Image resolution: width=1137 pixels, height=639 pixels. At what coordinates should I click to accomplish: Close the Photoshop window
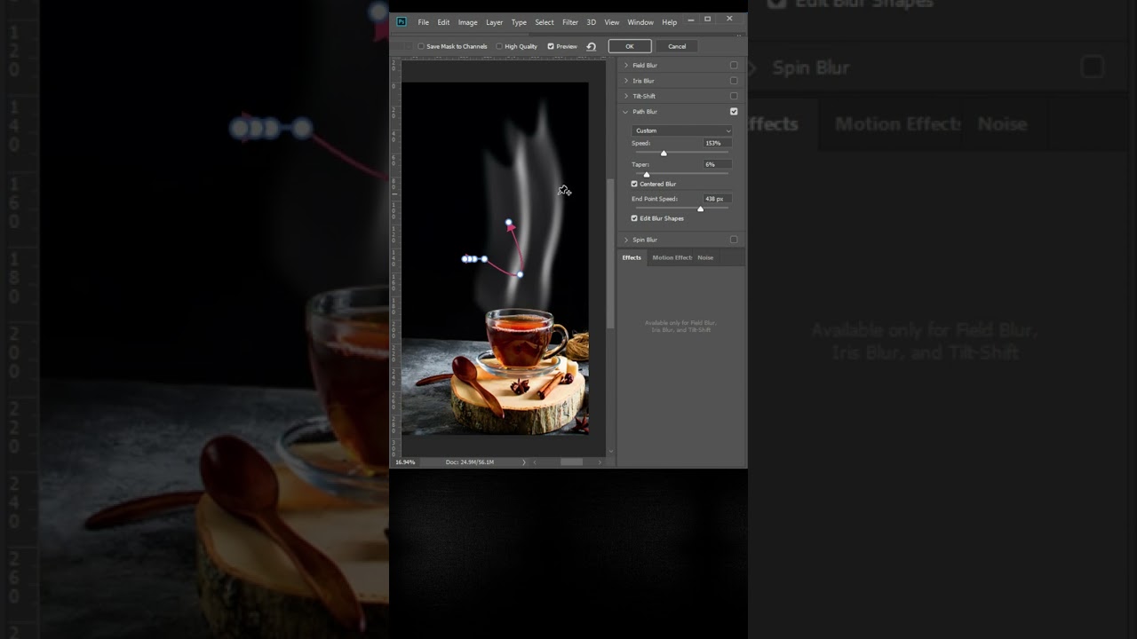point(729,19)
